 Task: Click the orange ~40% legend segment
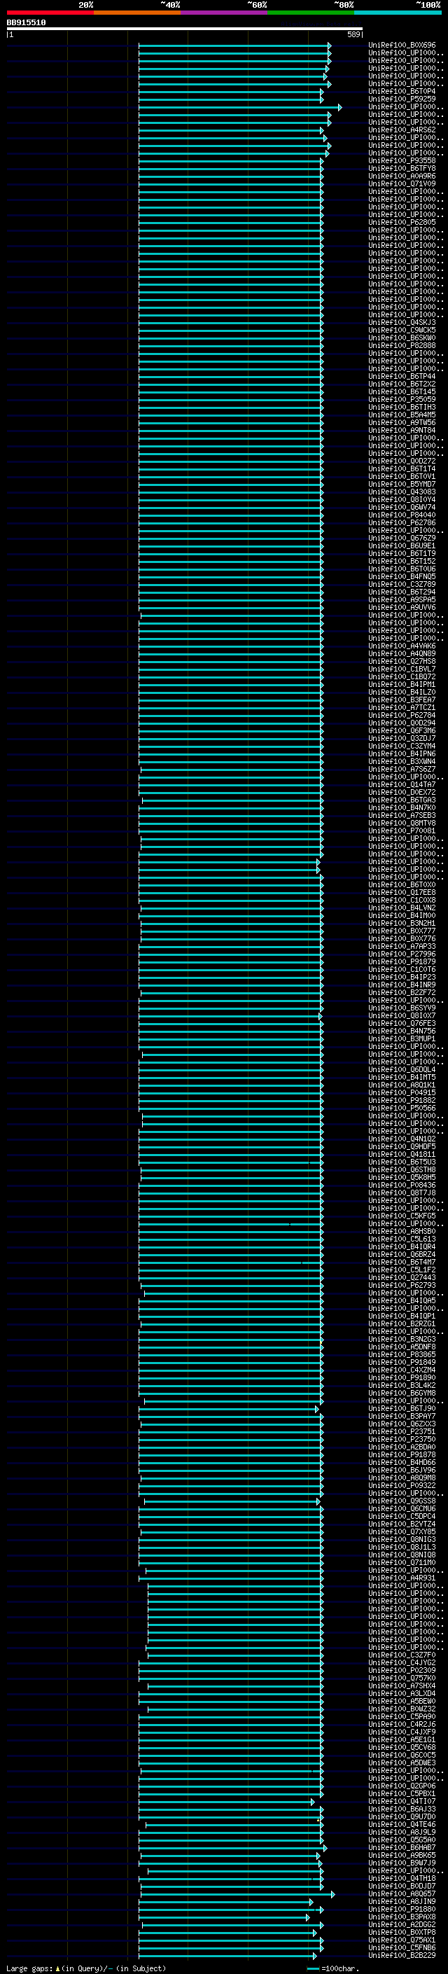137,13
